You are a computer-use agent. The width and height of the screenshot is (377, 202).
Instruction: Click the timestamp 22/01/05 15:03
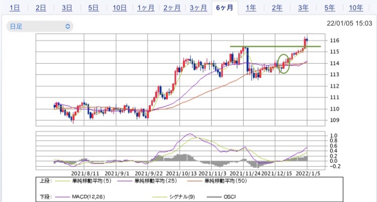[349, 24]
